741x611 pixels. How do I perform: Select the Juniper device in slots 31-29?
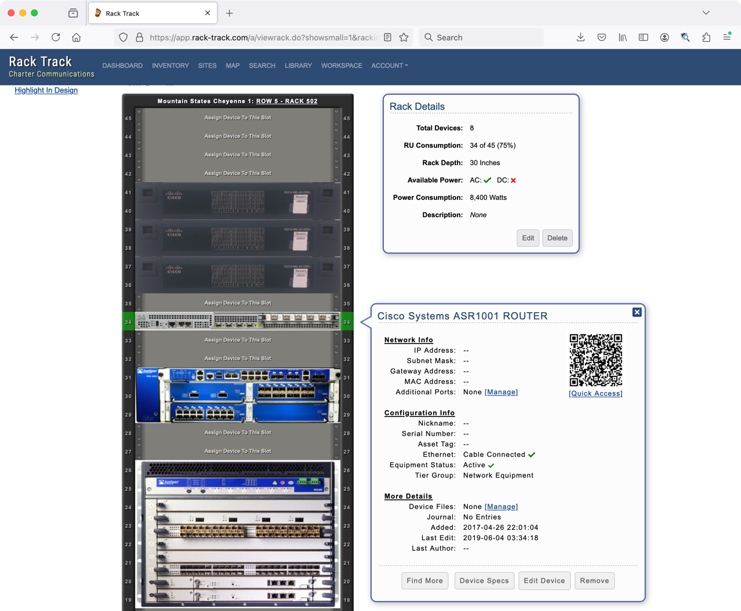coord(238,396)
